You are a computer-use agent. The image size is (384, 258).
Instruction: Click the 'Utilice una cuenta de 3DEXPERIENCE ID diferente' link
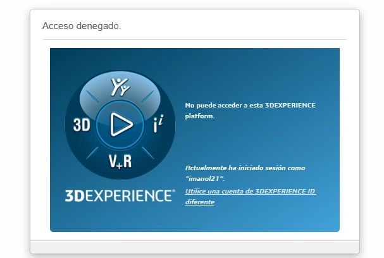tap(251, 197)
